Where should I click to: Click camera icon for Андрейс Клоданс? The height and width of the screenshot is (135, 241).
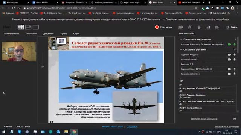229,55
